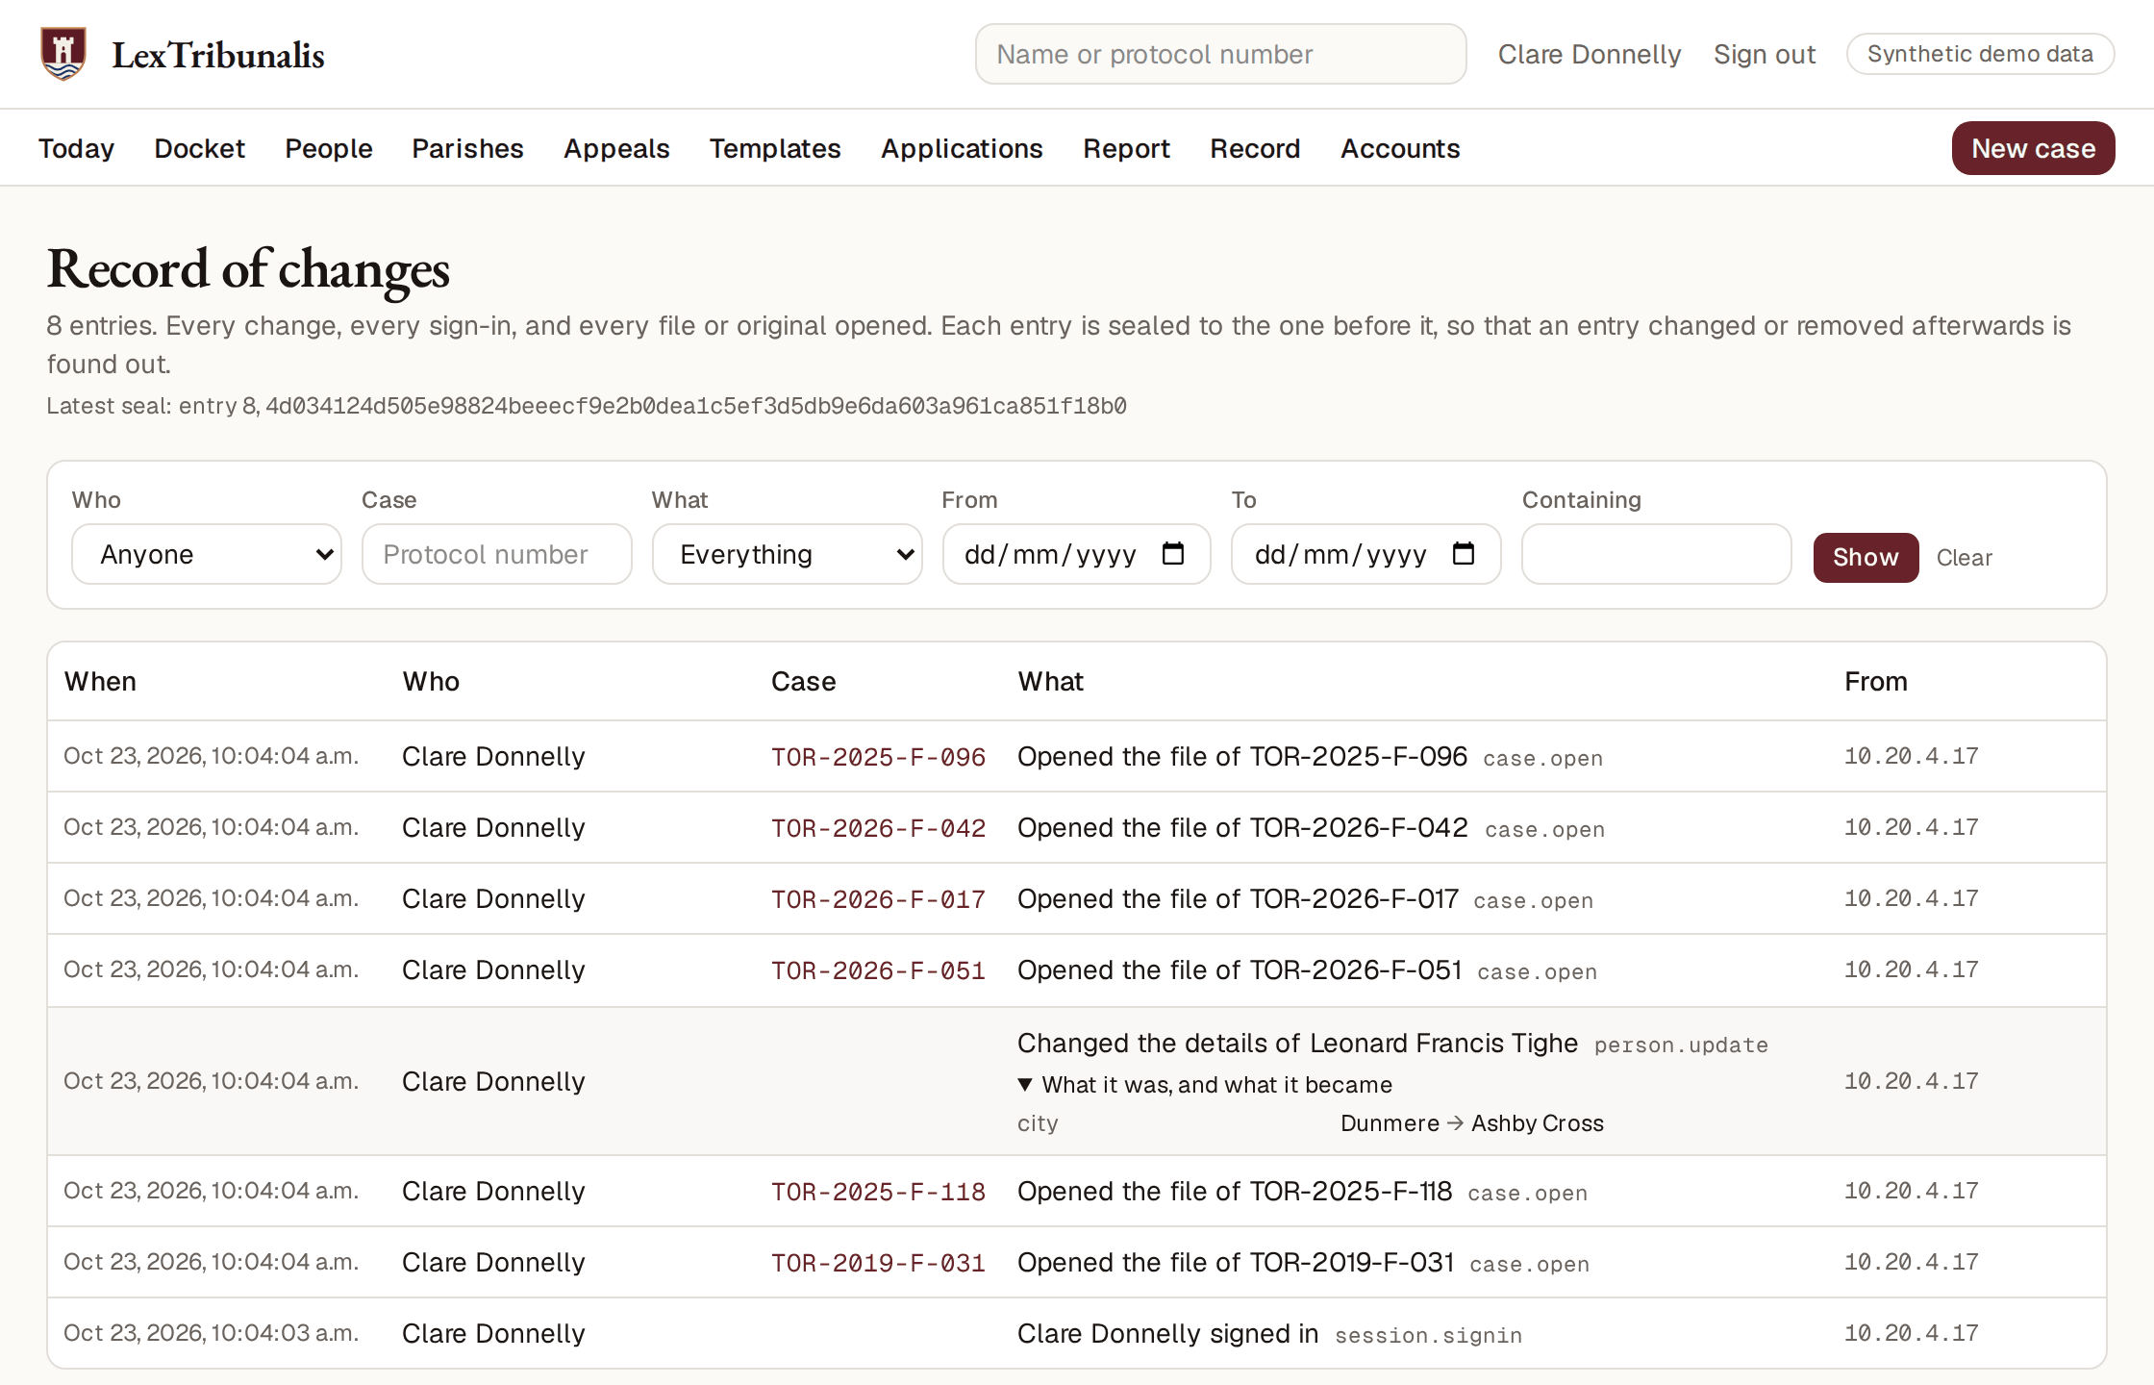
Task: Click the Case Protocol number filter field
Action: 497,554
